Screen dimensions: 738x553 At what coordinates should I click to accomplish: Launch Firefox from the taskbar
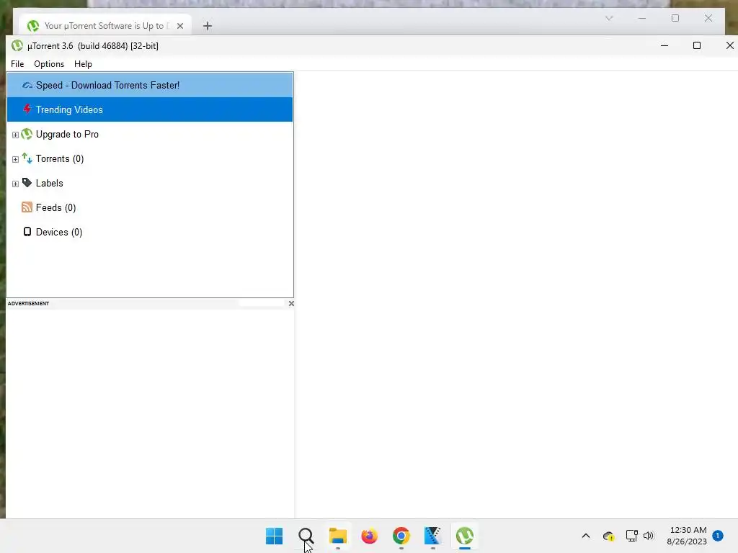[x=370, y=536]
